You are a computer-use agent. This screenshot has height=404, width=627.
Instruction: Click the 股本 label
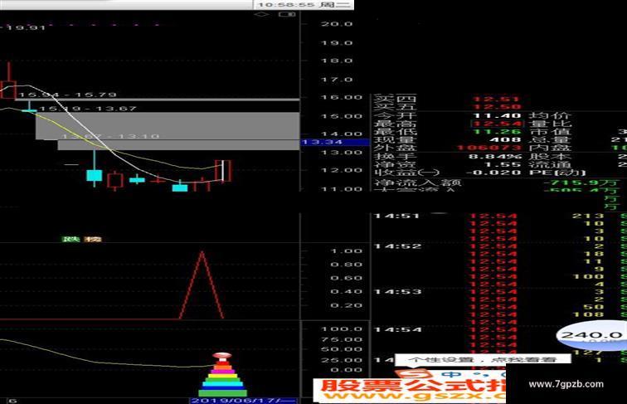tap(550, 157)
